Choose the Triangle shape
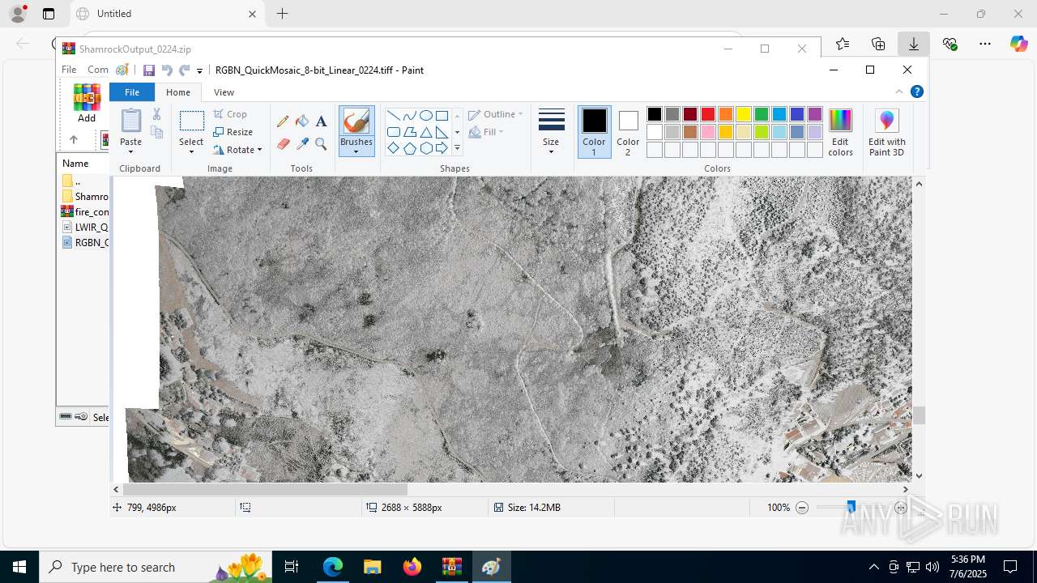1037x583 pixels. click(425, 132)
